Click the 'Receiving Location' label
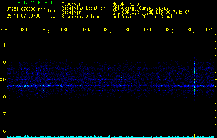This screenshot has width=217, height=138. 83,8
